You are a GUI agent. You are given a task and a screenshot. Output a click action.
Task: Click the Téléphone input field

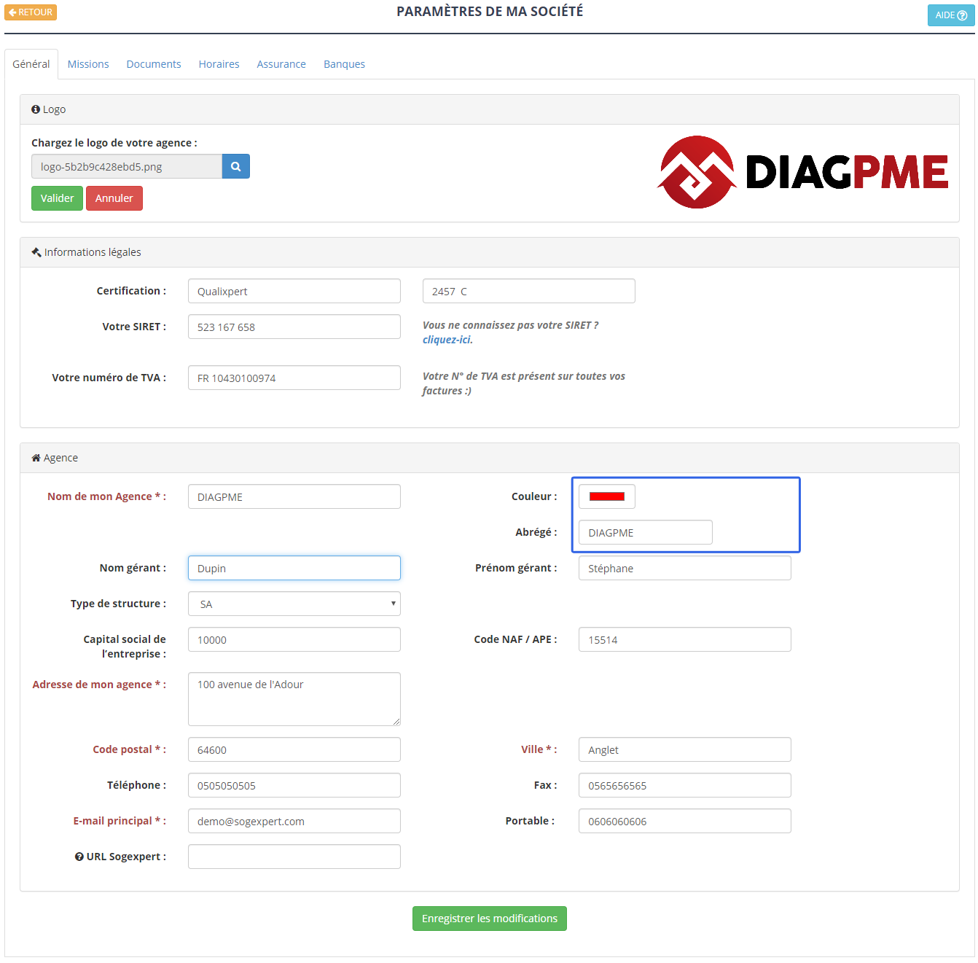(294, 785)
